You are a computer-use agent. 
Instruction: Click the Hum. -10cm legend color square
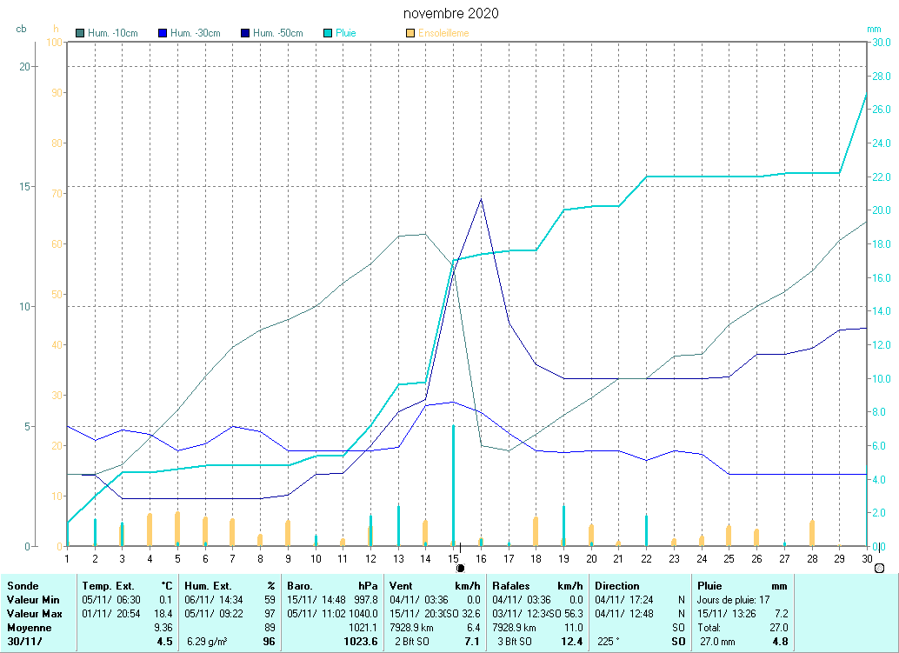point(81,33)
